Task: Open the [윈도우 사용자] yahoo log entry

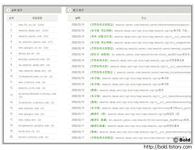Action: 140,55
